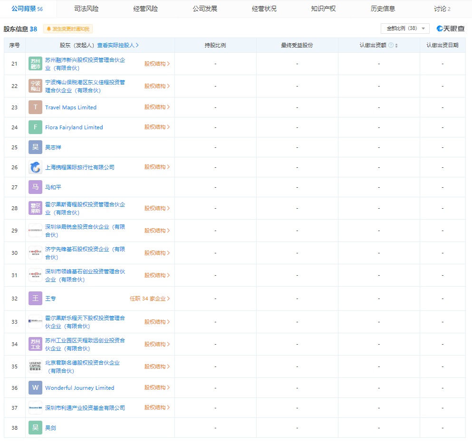Click the help icon next to 认缴出资额

(x=391, y=46)
